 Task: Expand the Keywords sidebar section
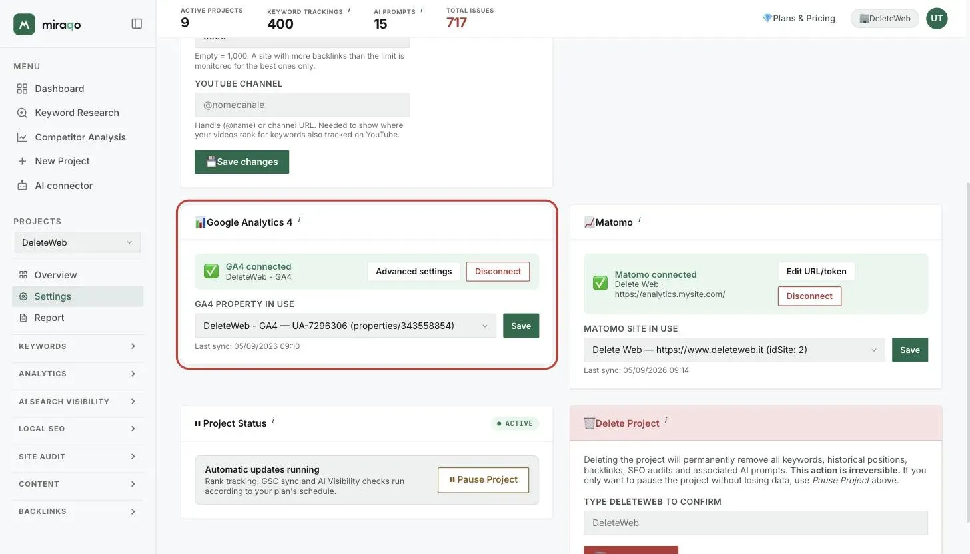[77, 346]
